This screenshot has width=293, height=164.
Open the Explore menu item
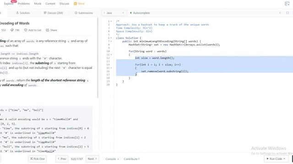pyautogui.click(x=9, y=4)
